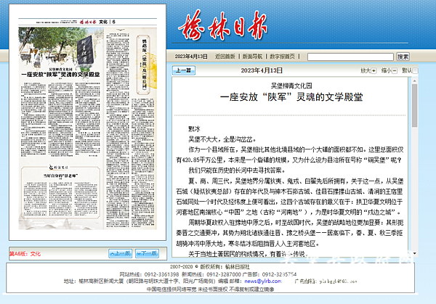Click the copyright text 版权所有：榆林日报社
The height and width of the screenshot is (304, 436).
[x=225, y=267]
